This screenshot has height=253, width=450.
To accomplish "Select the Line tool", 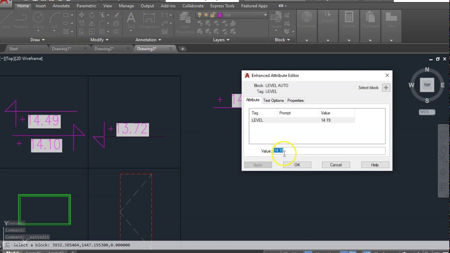I will pos(6,20).
